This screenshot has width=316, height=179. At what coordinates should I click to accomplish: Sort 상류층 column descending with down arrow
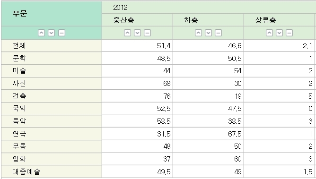pyautogui.click(x=279, y=33)
